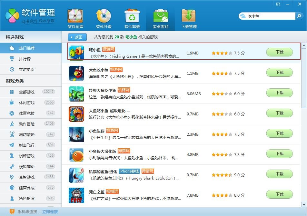Image resolution: width=307 pixels, height=216 pixels.
Task: Download 经典大鱼吃小鱼
Action: pos(279,93)
